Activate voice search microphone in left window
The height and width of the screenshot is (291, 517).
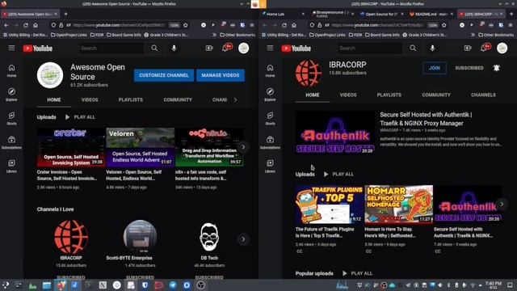[x=174, y=48]
